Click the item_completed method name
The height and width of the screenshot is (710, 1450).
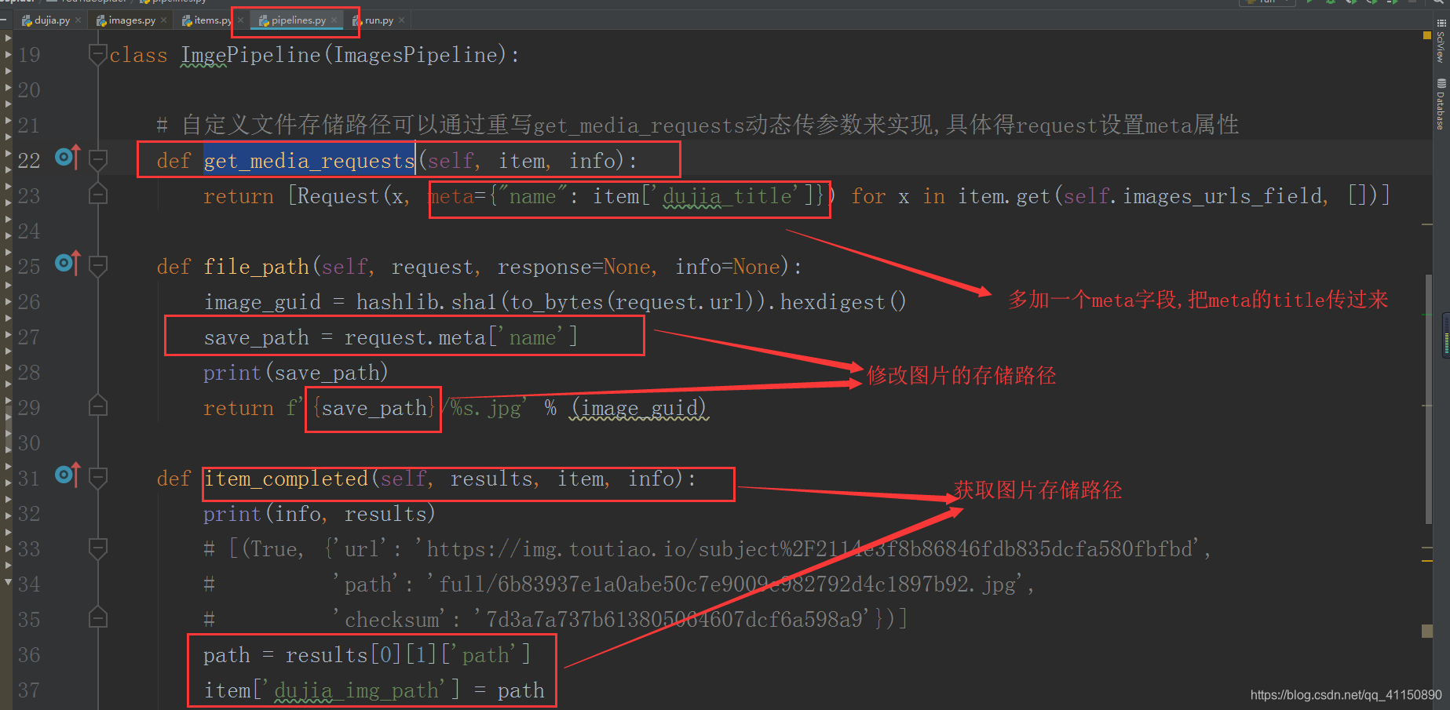tap(286, 479)
